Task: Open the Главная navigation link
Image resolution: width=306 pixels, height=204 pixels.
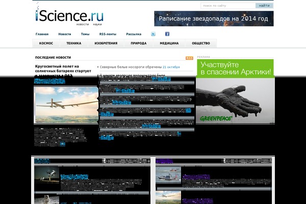Action: [42, 34]
